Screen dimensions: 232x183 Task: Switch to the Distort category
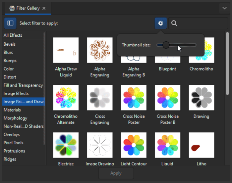pyautogui.click(x=10, y=77)
